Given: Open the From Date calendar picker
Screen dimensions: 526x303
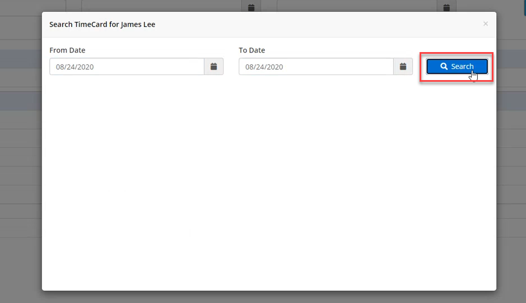Looking at the screenshot, I should pos(213,67).
